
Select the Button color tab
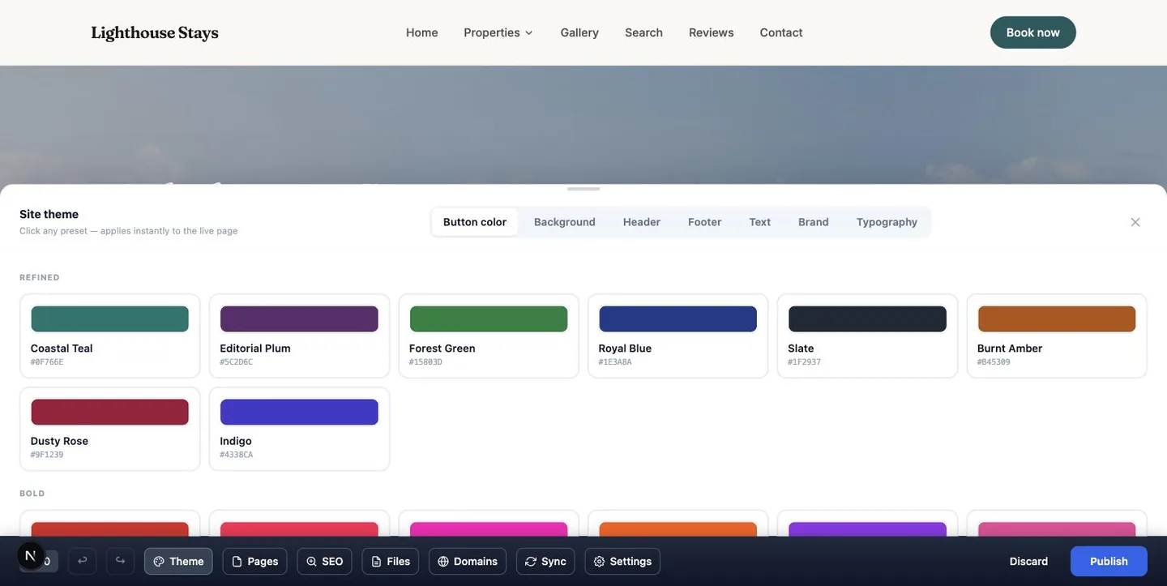coord(475,222)
